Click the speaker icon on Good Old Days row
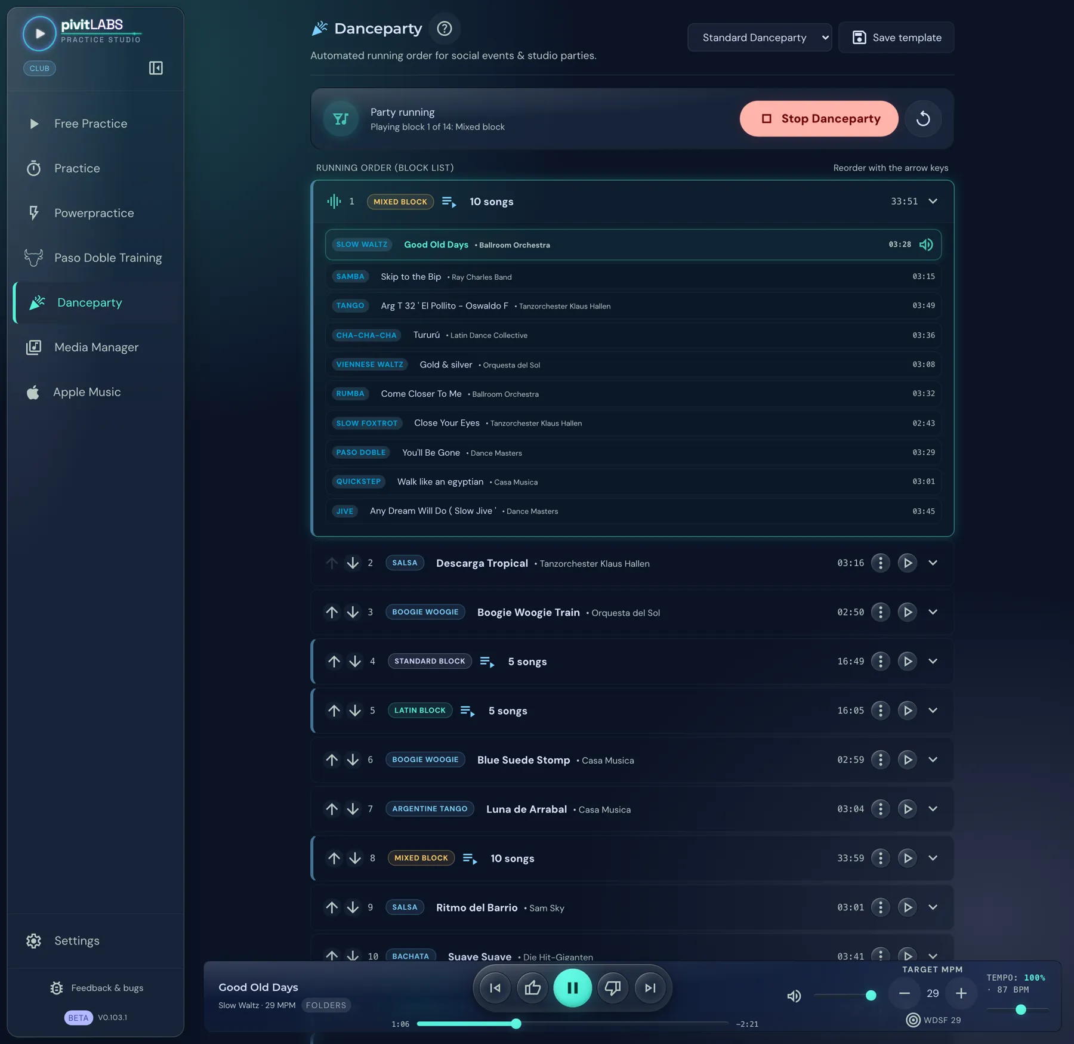This screenshot has width=1074, height=1044. coord(926,245)
